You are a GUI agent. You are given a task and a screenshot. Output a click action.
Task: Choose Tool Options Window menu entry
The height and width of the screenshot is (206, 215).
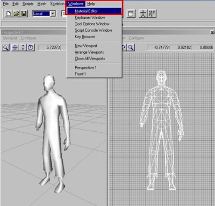[x=94, y=24]
